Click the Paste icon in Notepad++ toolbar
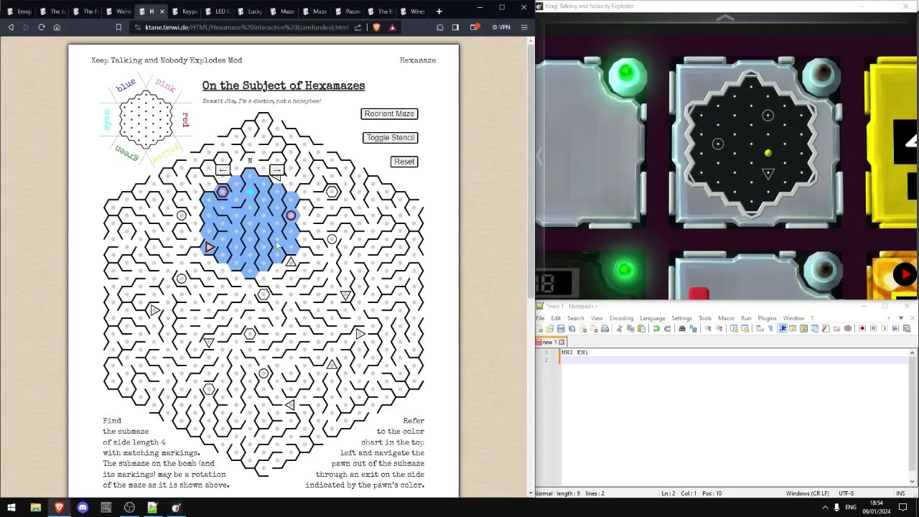 click(641, 329)
